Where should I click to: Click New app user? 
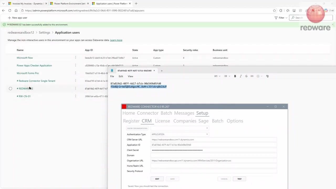tap(18, 18)
